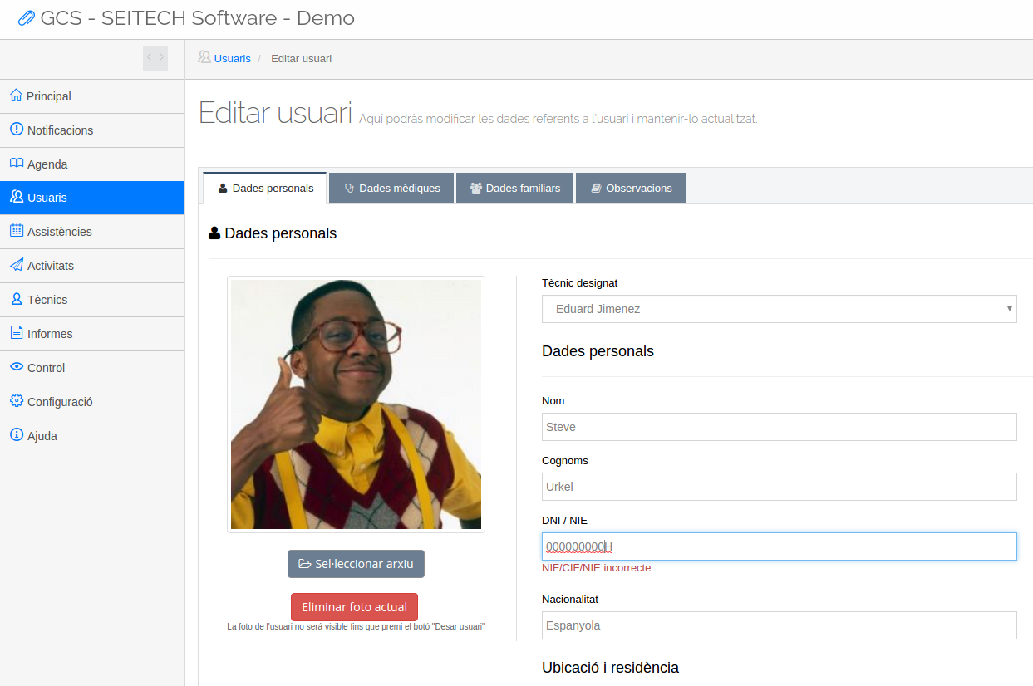Image resolution: width=1033 pixels, height=686 pixels.
Task: Click the 'GCS - SEITECH Software - Demo' title
Action: click(198, 18)
